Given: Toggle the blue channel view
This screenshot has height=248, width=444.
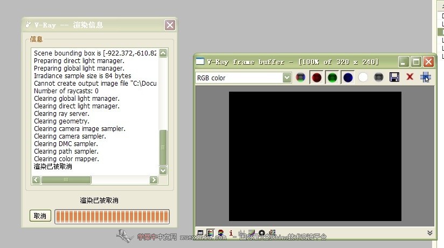Looking at the screenshot, I should [348, 78].
